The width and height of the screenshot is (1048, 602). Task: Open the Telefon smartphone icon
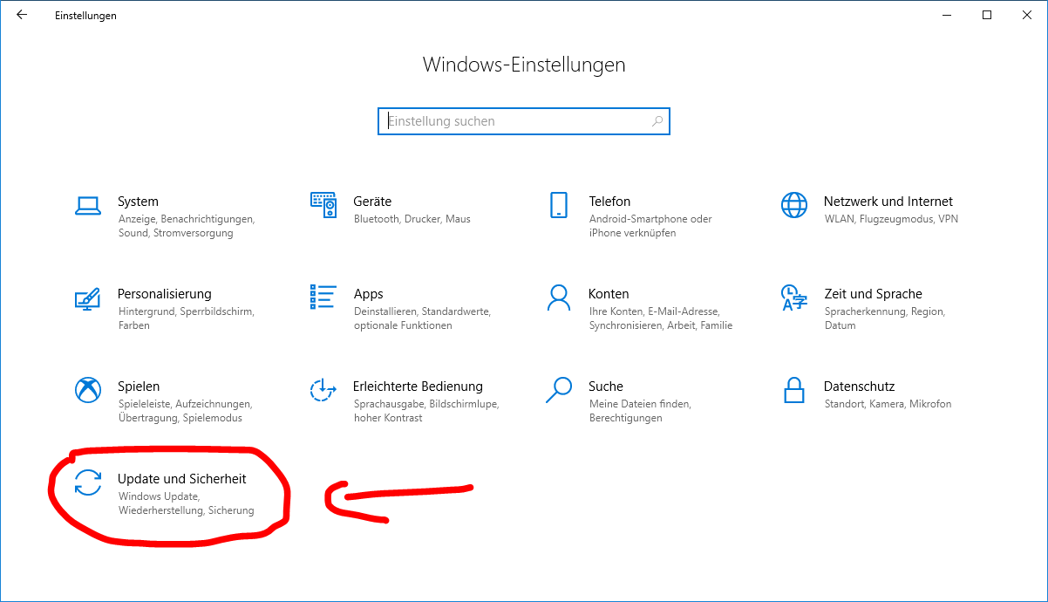click(559, 205)
